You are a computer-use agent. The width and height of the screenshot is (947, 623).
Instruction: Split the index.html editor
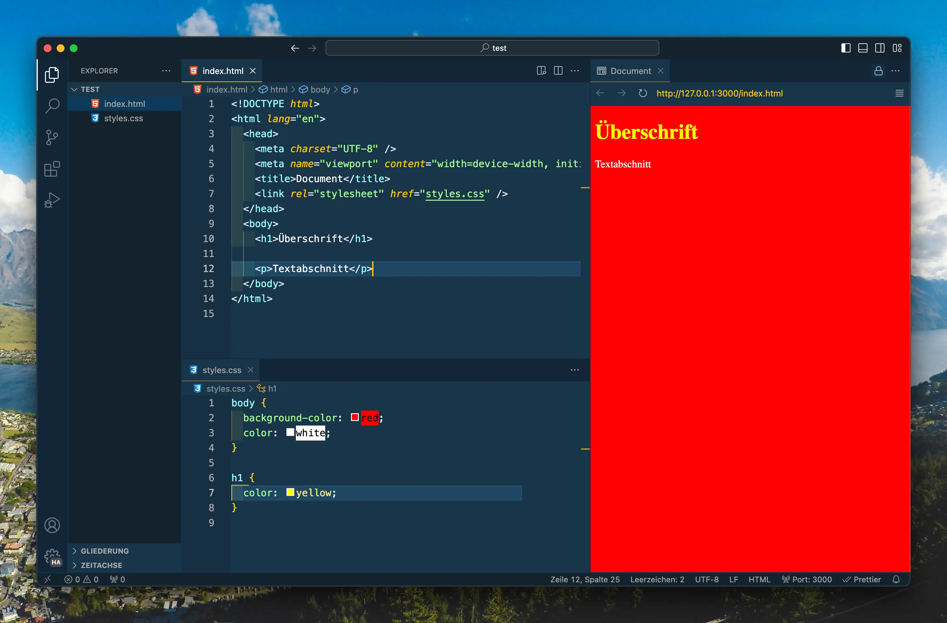tap(558, 71)
